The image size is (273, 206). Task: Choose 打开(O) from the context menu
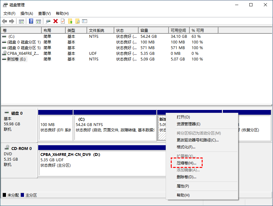click(x=202, y=117)
